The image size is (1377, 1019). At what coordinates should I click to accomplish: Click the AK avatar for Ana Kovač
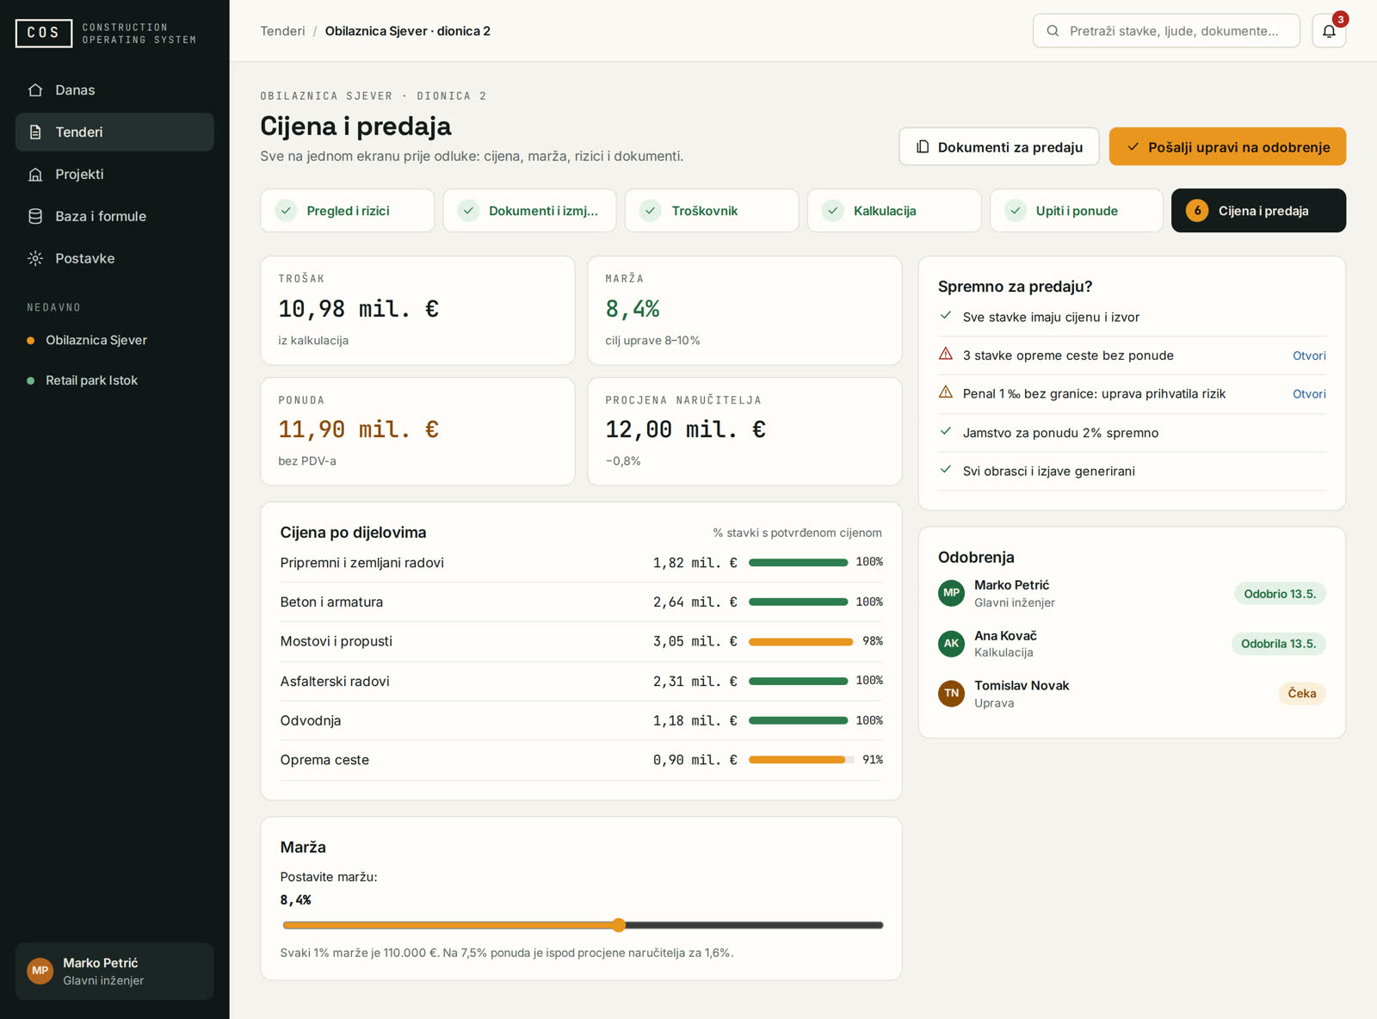coord(951,644)
